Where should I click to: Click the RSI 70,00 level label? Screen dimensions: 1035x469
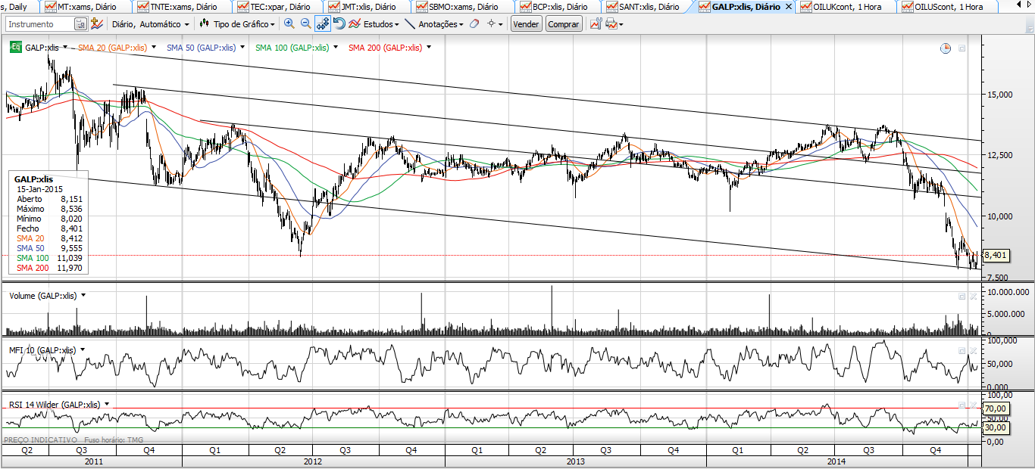[996, 408]
